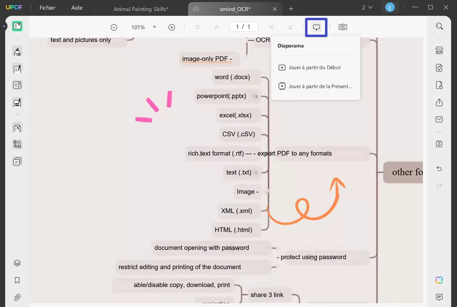Send the document via the email icon

439,119
